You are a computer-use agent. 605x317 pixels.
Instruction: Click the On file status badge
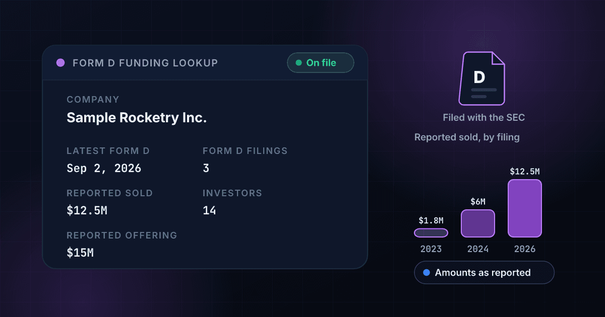(x=321, y=63)
